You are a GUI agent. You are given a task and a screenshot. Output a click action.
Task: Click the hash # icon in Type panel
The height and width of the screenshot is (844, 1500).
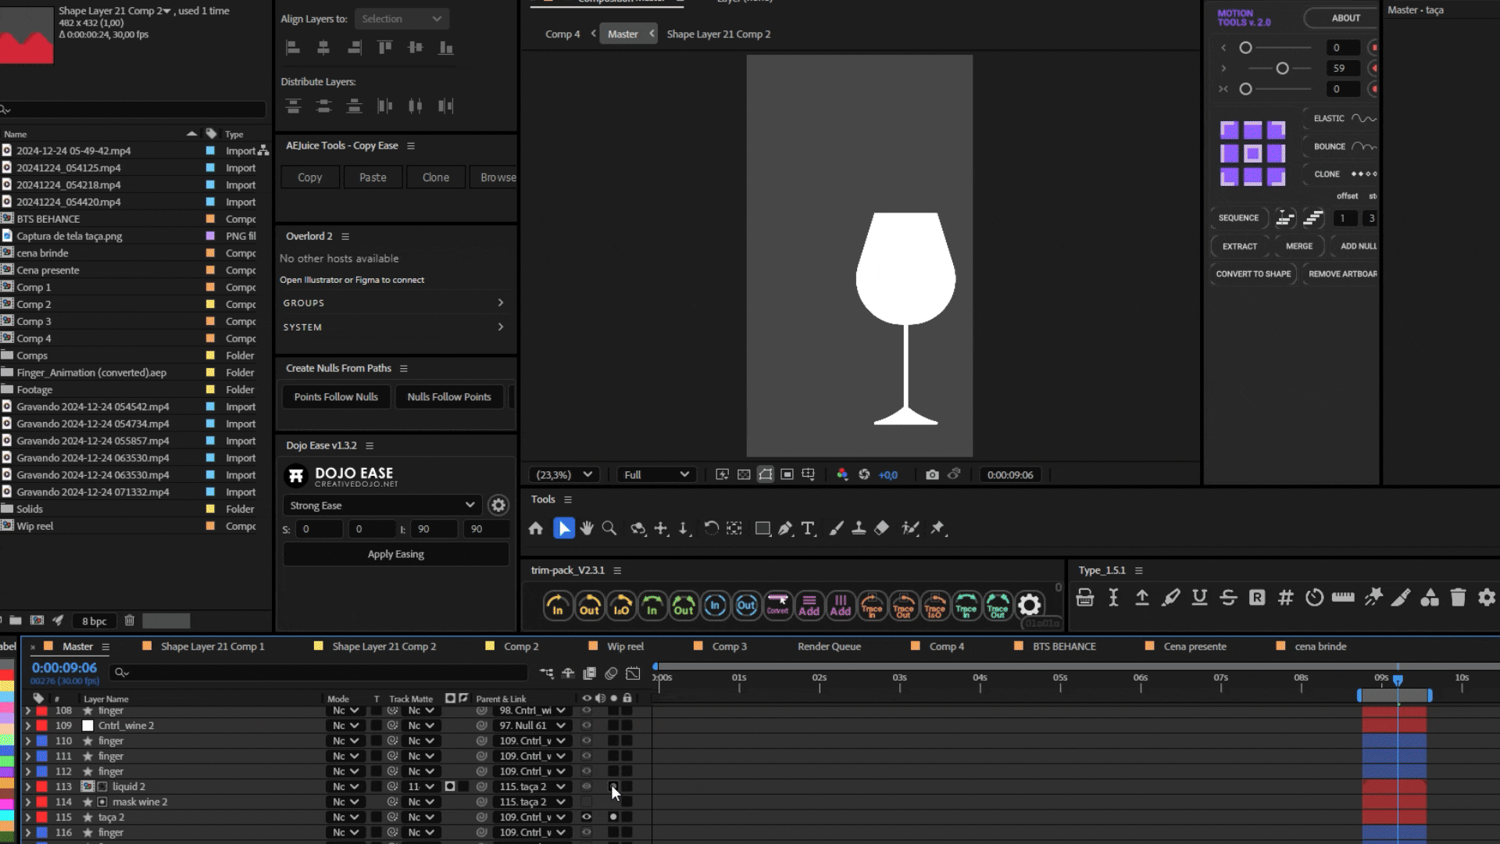pyautogui.click(x=1285, y=598)
